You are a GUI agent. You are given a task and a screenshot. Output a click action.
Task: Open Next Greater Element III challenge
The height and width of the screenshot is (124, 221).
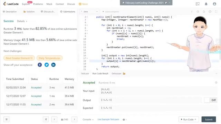(19, 58)
